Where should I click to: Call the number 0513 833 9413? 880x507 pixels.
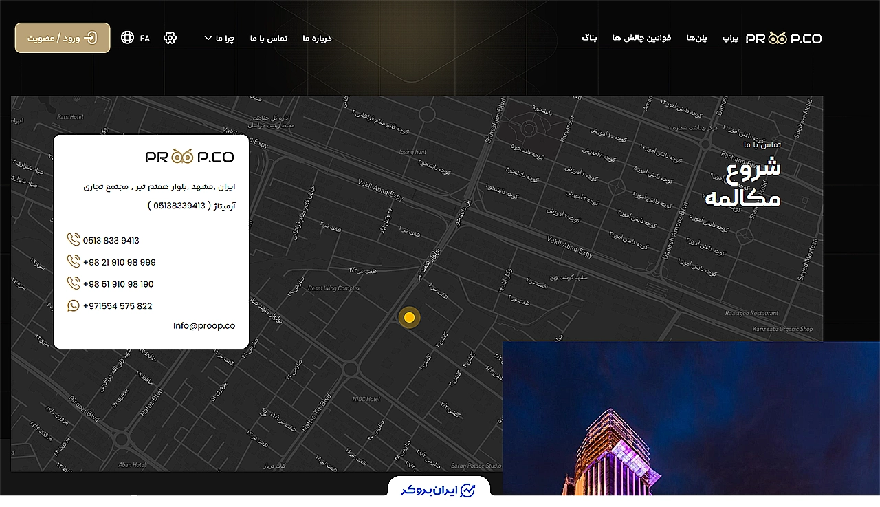(111, 241)
